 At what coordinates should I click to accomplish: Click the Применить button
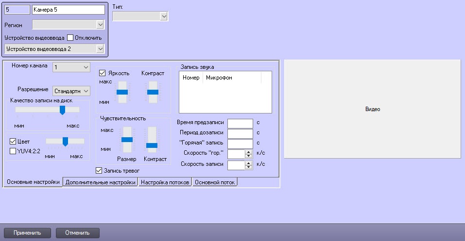(x=27, y=233)
